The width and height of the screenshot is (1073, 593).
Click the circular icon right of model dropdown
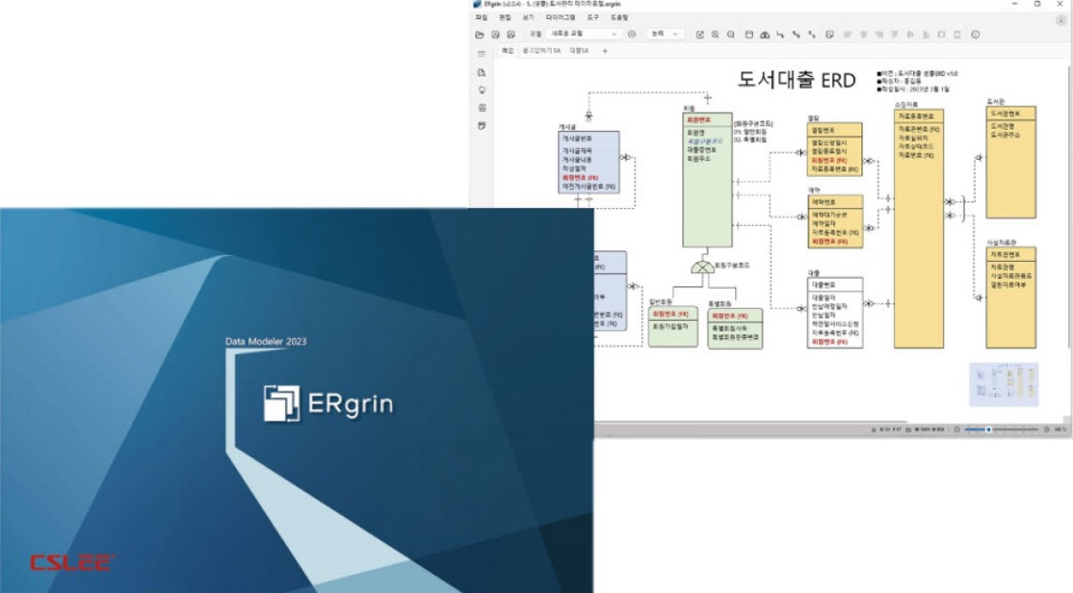click(x=632, y=34)
